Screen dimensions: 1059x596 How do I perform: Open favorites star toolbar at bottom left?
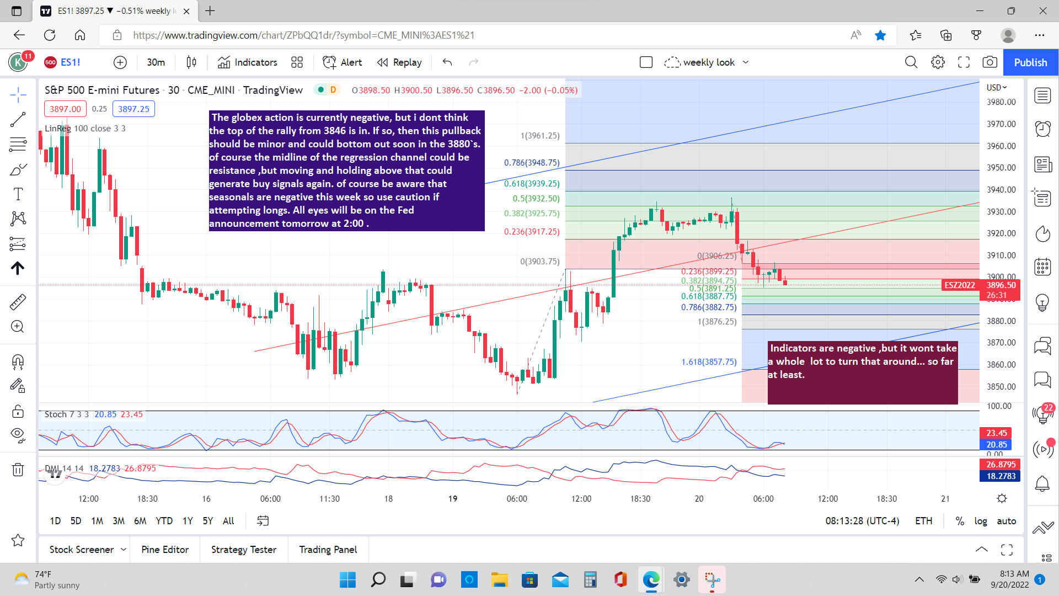18,540
